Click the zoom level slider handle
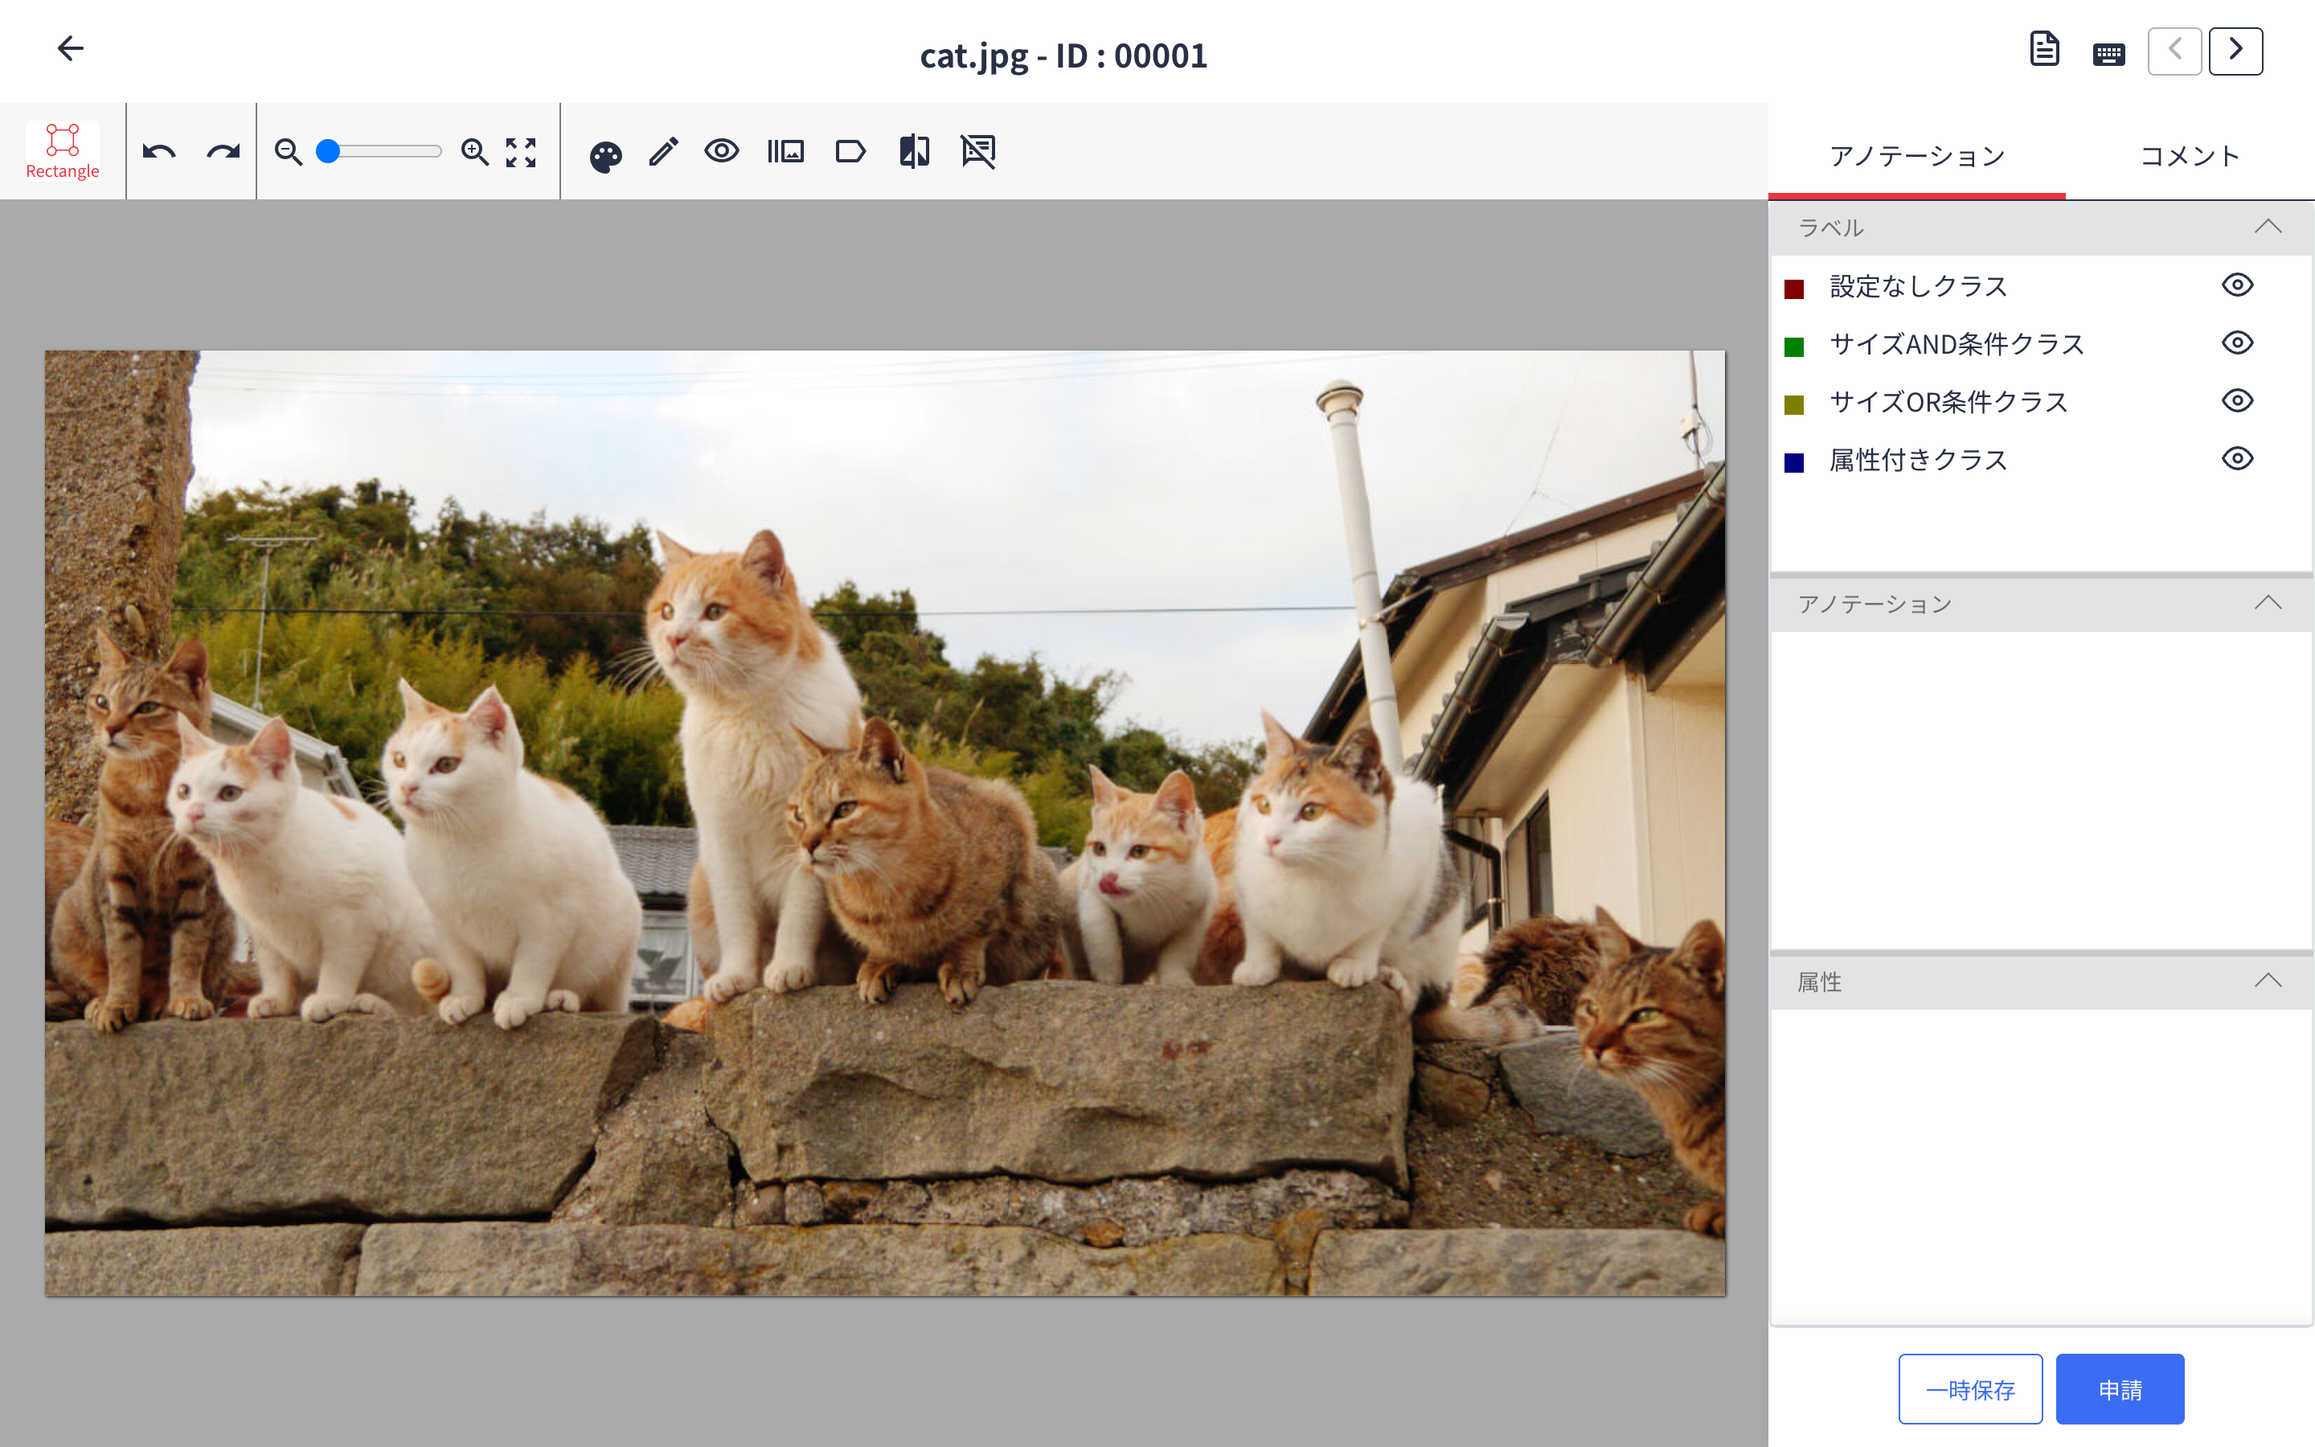This screenshot has height=1447, width=2315. pyautogui.click(x=328, y=151)
